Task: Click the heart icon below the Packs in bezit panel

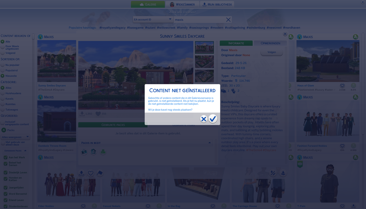Action: coord(91,173)
